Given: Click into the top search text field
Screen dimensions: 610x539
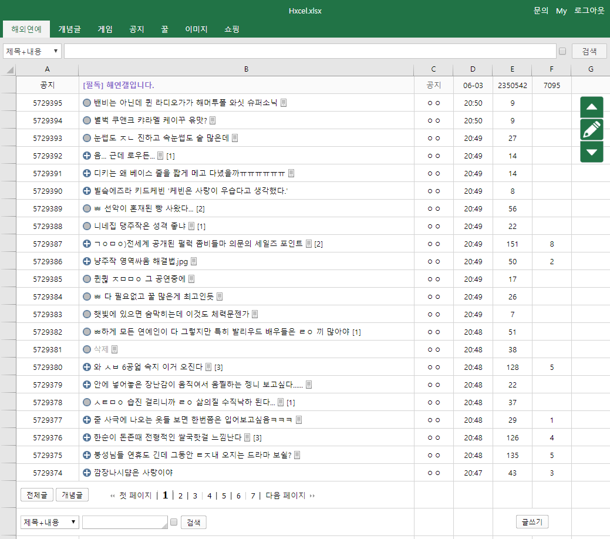Looking at the screenshot, I should coord(310,51).
